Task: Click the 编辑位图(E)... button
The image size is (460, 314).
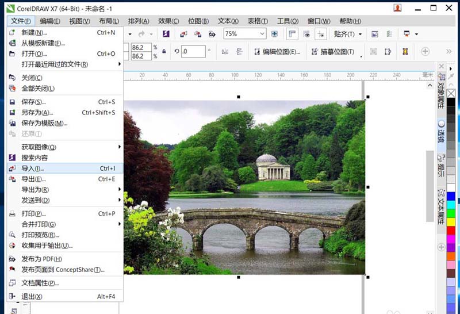Action: 277,52
